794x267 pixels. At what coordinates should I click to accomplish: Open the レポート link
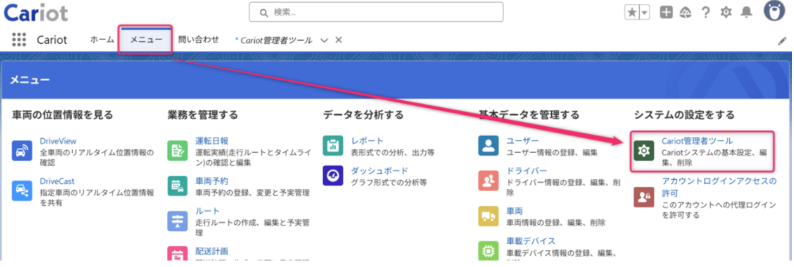[367, 141]
